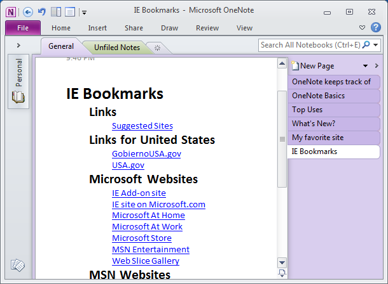Open the View ribbon tab
This screenshot has width=388, height=284.
pos(244,28)
